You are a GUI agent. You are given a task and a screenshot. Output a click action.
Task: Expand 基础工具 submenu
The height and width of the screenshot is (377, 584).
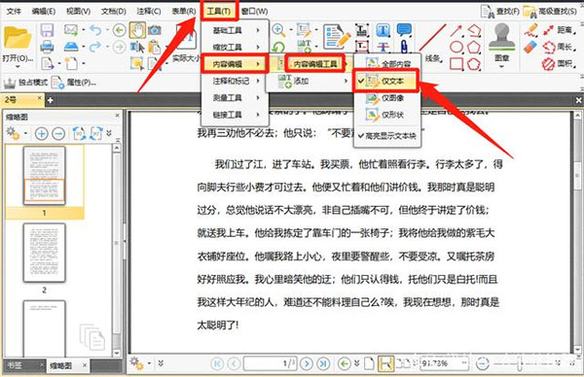tap(235, 30)
